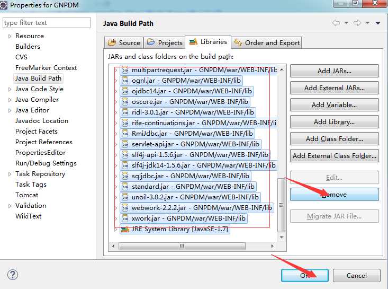Select WikiText in the properties tree
The width and height of the screenshot is (388, 289).
(29, 216)
